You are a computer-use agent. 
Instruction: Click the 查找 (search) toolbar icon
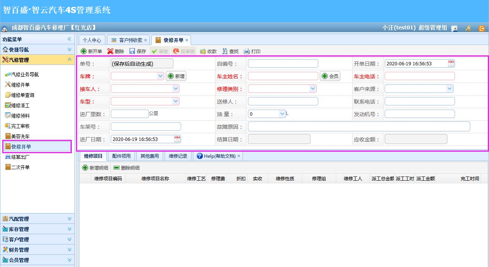point(230,51)
